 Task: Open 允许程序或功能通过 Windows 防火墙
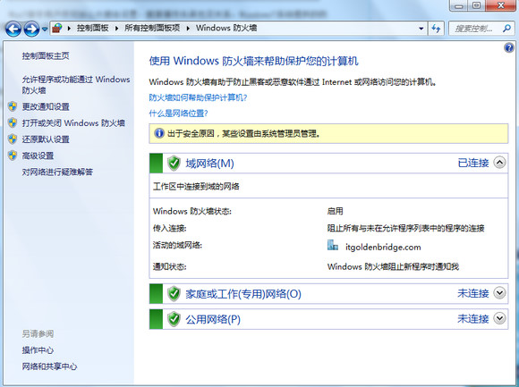tap(76, 85)
